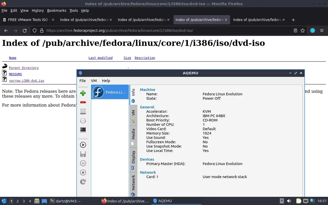The width and height of the screenshot is (328, 205).
Task: Open the VM settings hard disk icon
Action: click(x=83, y=111)
